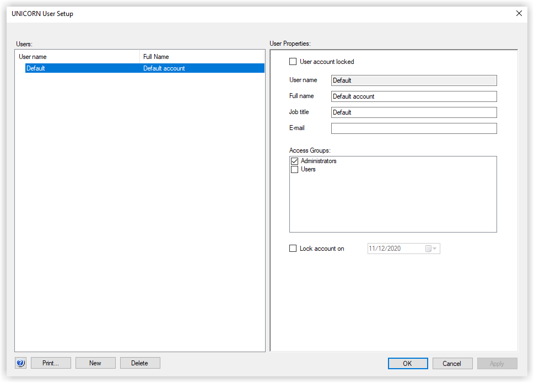Click the Delete button
Image resolution: width=534 pixels, height=383 pixels.
coord(140,363)
